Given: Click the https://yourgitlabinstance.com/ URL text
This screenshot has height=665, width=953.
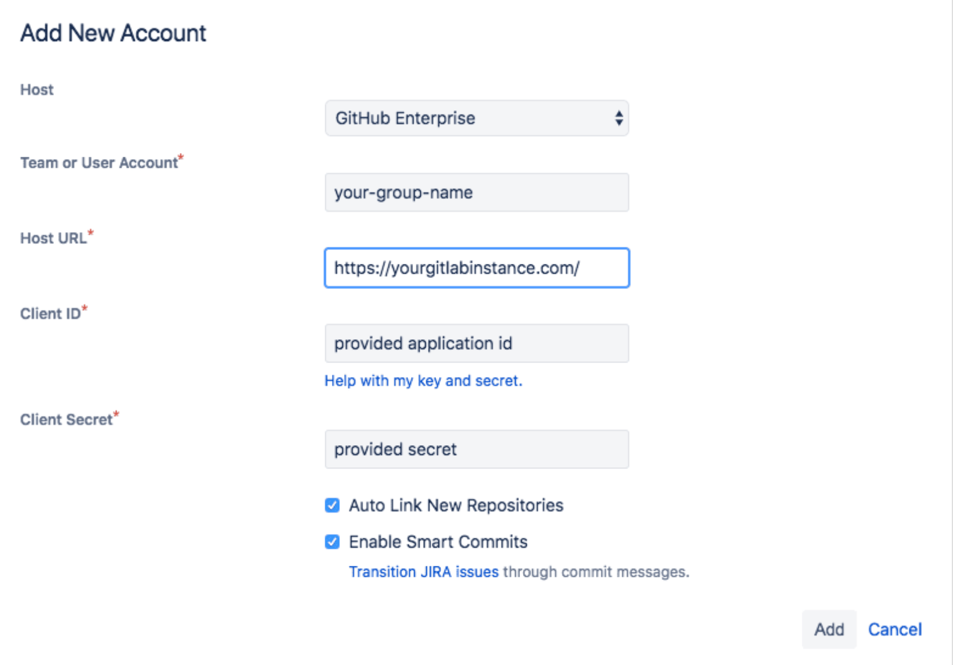Looking at the screenshot, I should [459, 268].
